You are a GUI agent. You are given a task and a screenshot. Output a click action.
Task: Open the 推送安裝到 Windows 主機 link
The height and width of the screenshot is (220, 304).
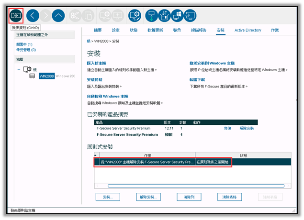[212, 63]
